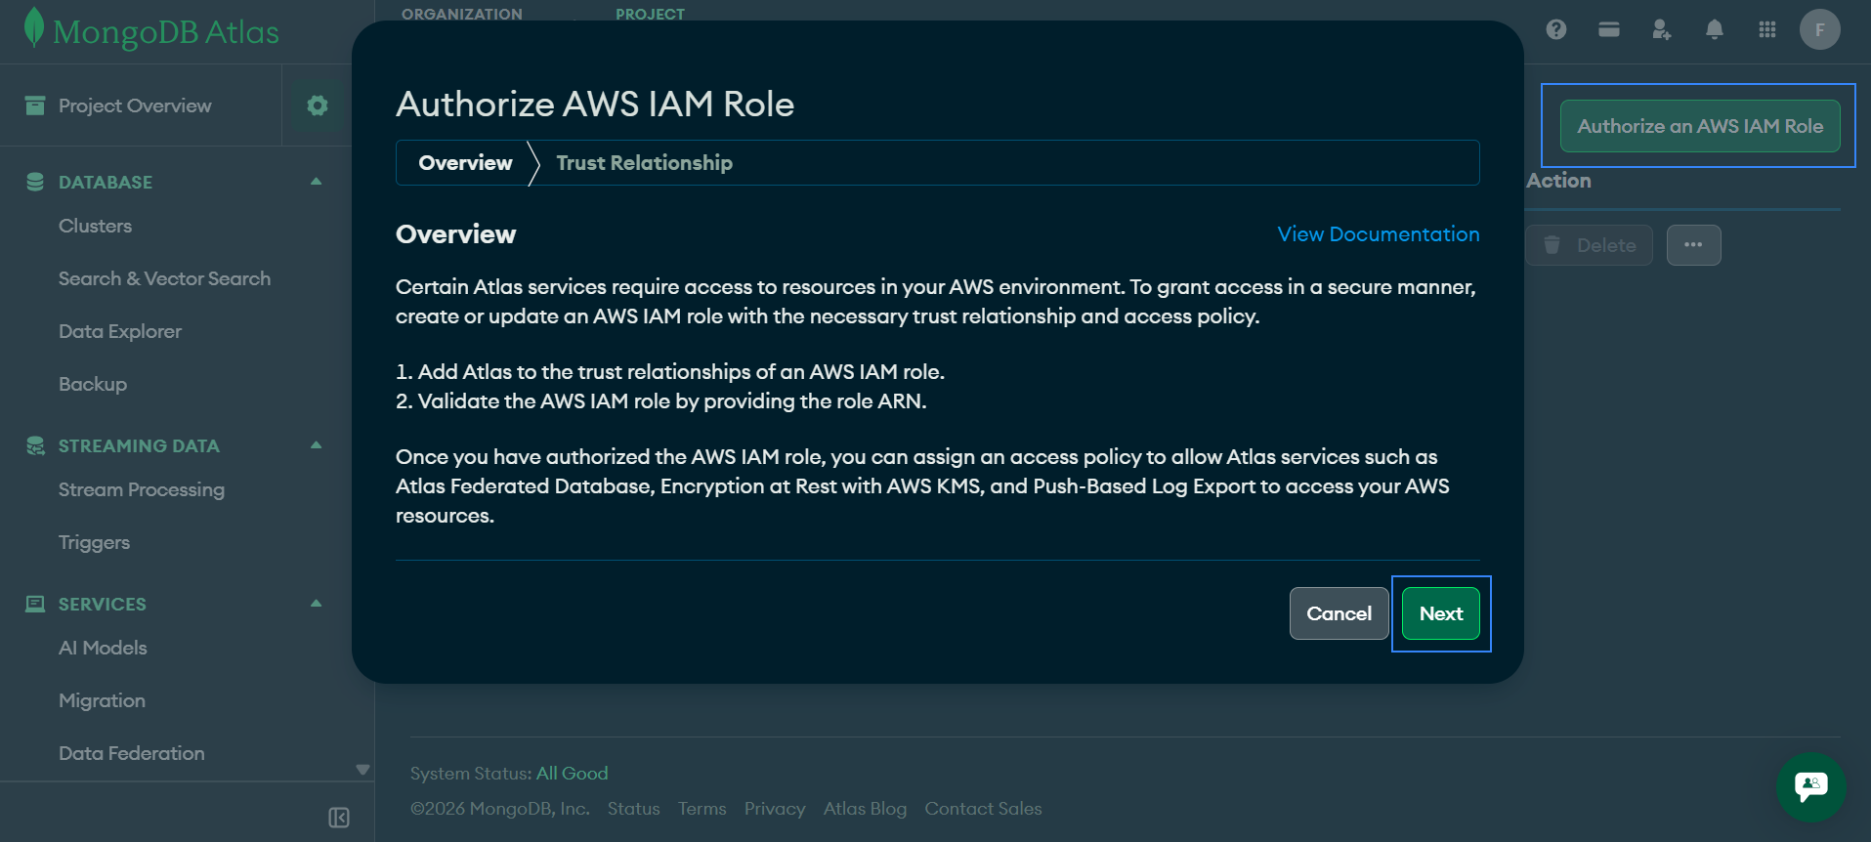Open Migration in the sidebar
Screen dimensions: 1871x842
102,700
